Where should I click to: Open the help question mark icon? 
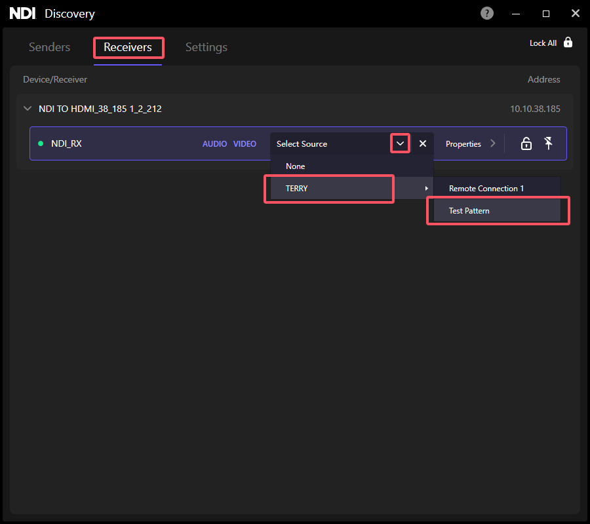tap(487, 13)
